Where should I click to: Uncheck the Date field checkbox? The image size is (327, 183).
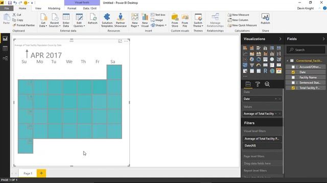pyautogui.click(x=293, y=72)
